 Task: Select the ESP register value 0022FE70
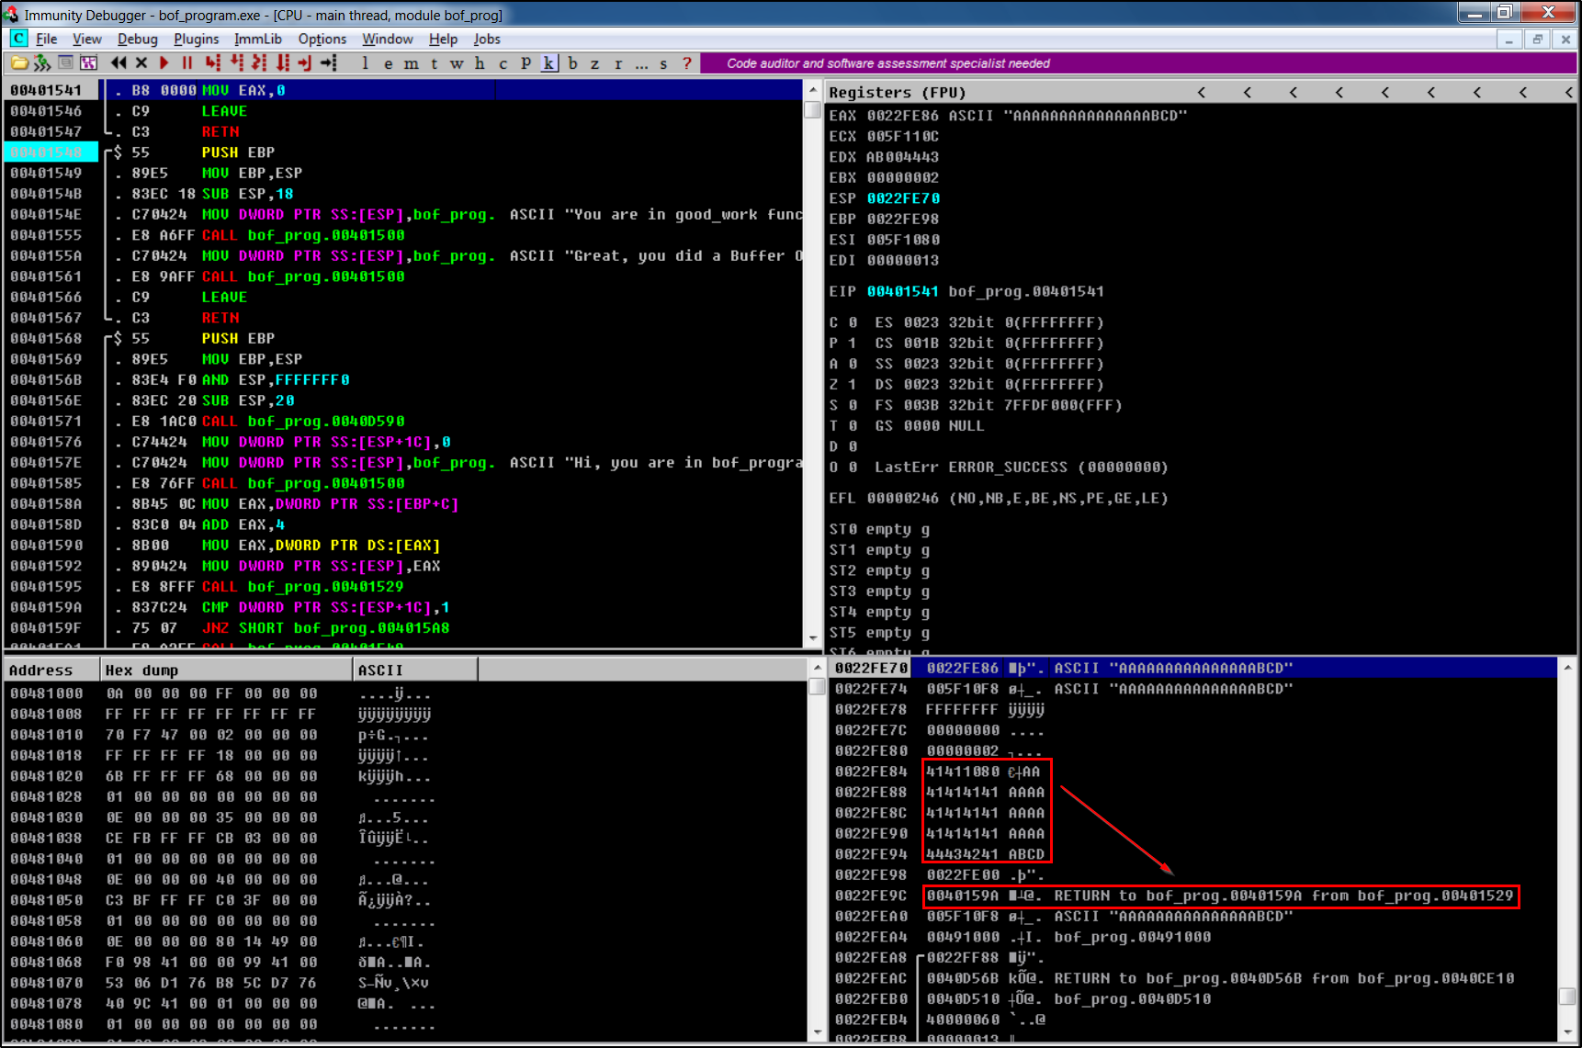(x=903, y=198)
